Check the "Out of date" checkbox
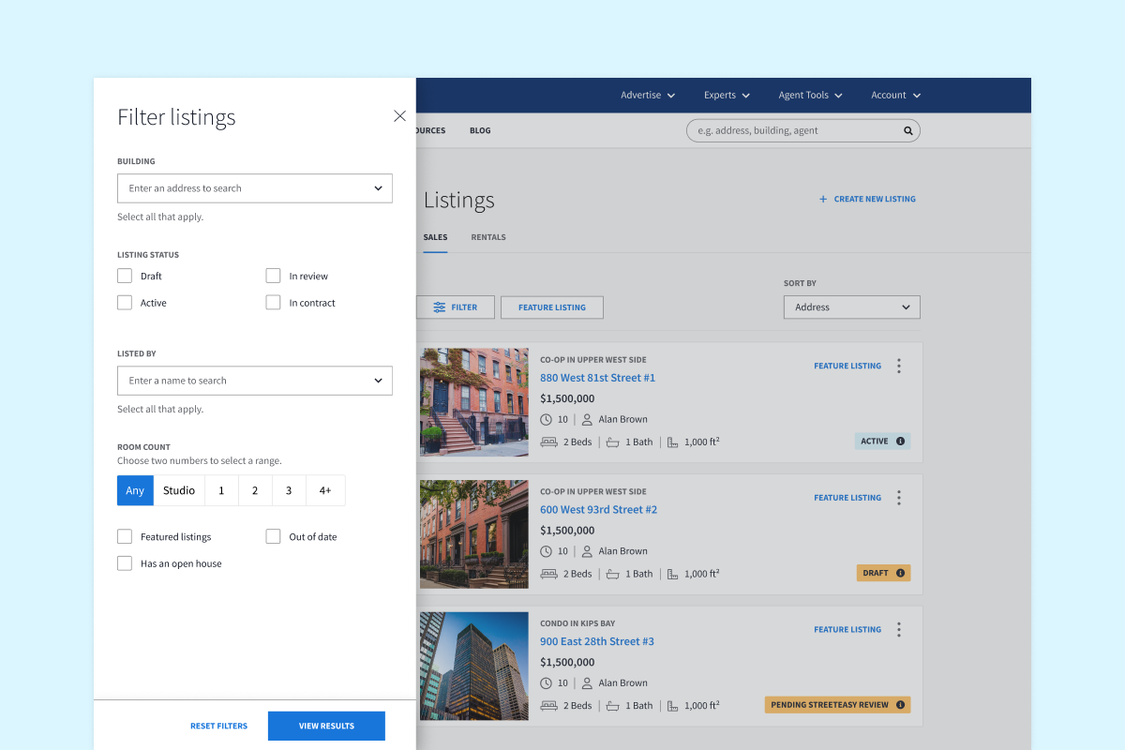The height and width of the screenshot is (750, 1125). tap(273, 536)
